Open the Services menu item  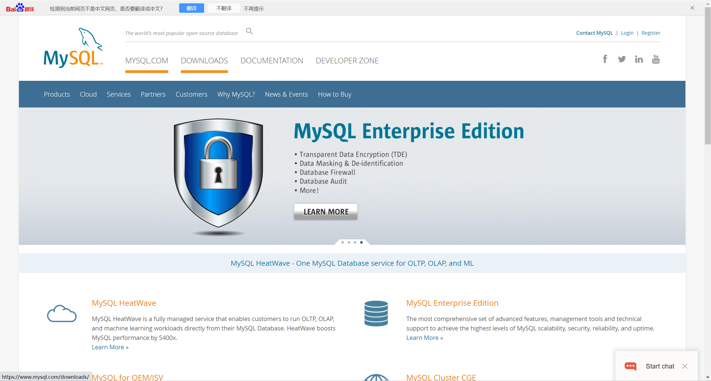coord(119,94)
